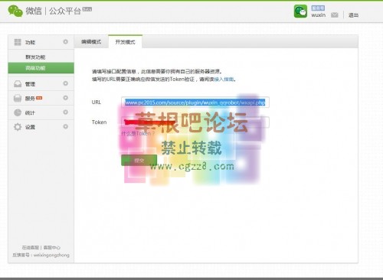The height and width of the screenshot is (280, 383).
Task: Click the 管理 sidebar heading label
Action: pyautogui.click(x=30, y=84)
